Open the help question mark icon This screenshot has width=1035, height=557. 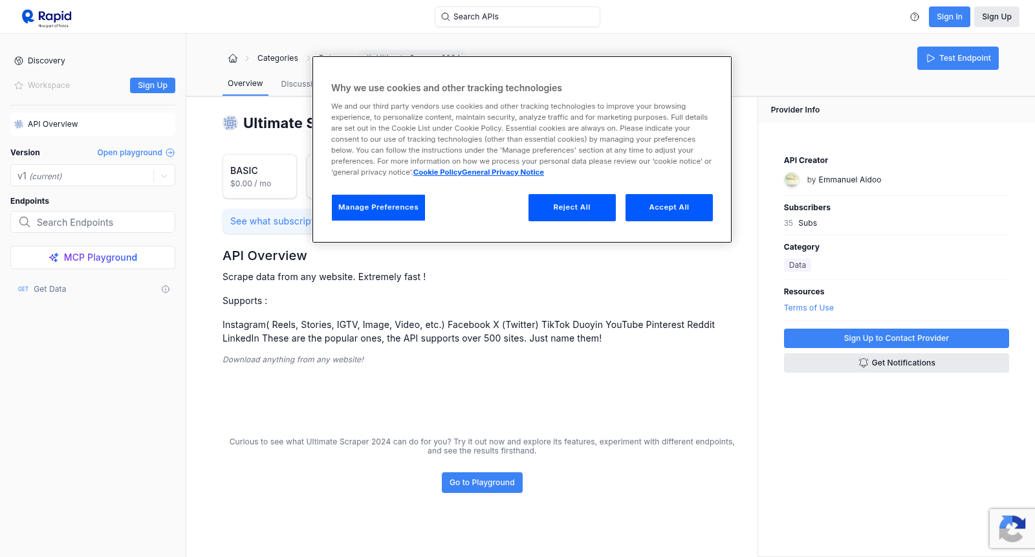[915, 17]
